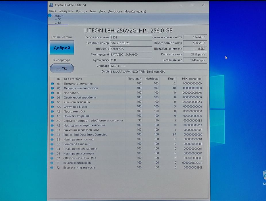Click the standard field ACS-3
This screenshot has height=201, width=266.
(x=158, y=66)
